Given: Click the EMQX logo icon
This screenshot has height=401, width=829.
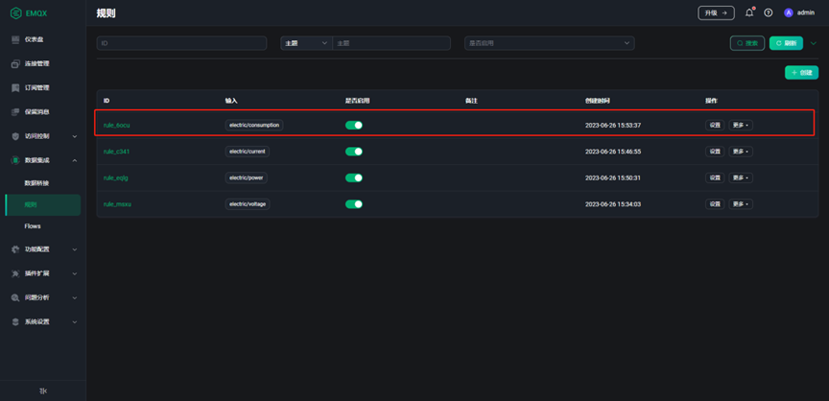Looking at the screenshot, I should [x=16, y=13].
